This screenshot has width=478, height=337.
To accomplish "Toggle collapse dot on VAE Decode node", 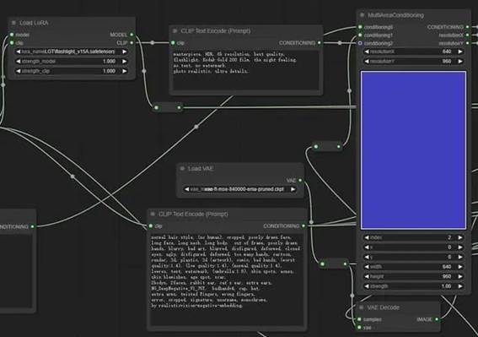I will tap(362, 307).
